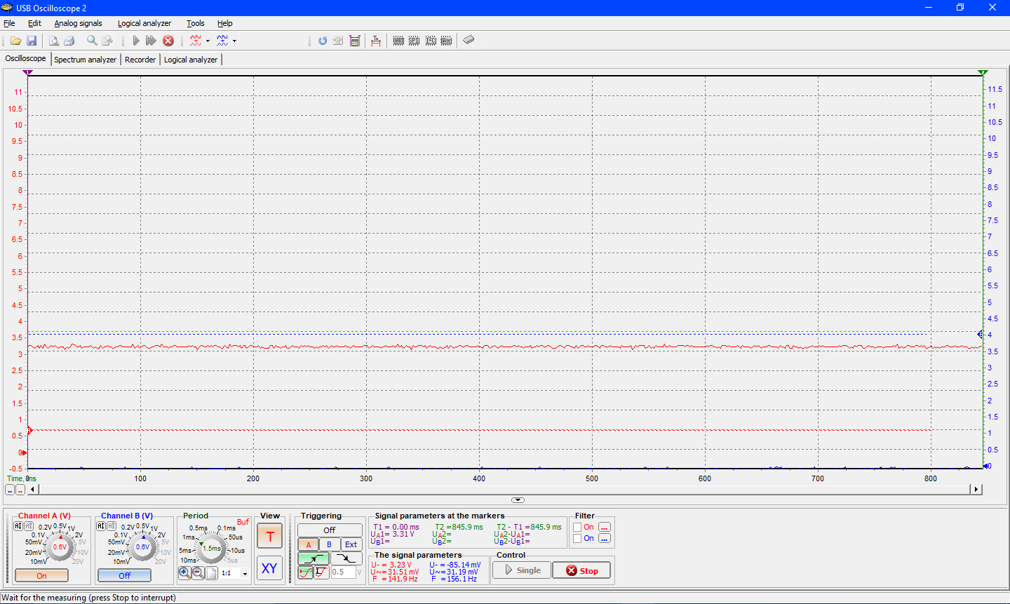Open the calculator-style toolbar icon

click(355, 41)
